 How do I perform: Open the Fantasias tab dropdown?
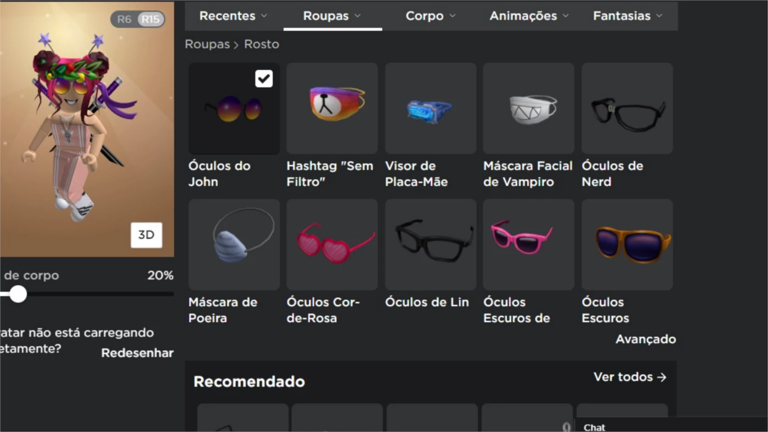628,16
